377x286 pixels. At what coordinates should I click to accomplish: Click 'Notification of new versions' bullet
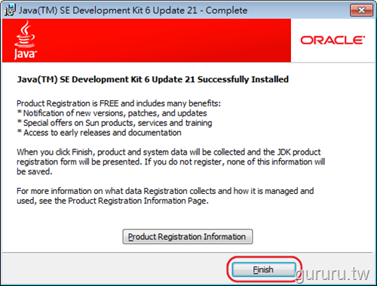click(x=112, y=113)
